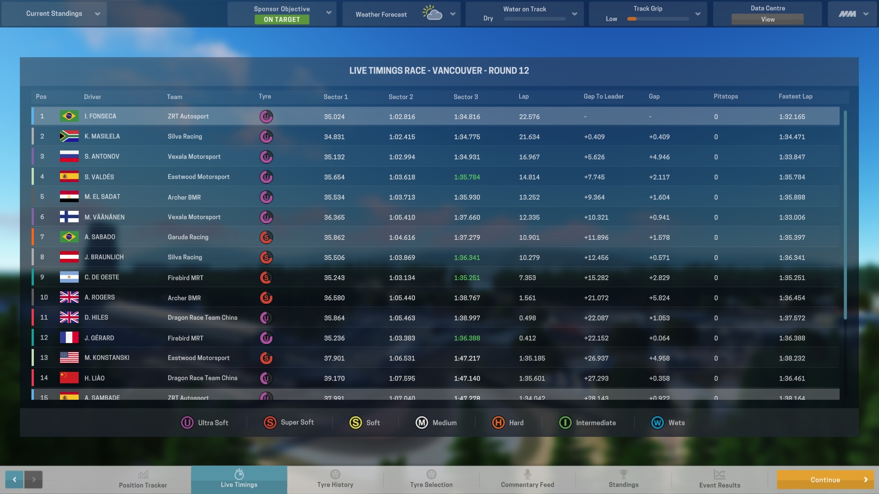The height and width of the screenshot is (494, 879).
Task: Click the timings table vertical scrollbar
Action: [x=845, y=215]
